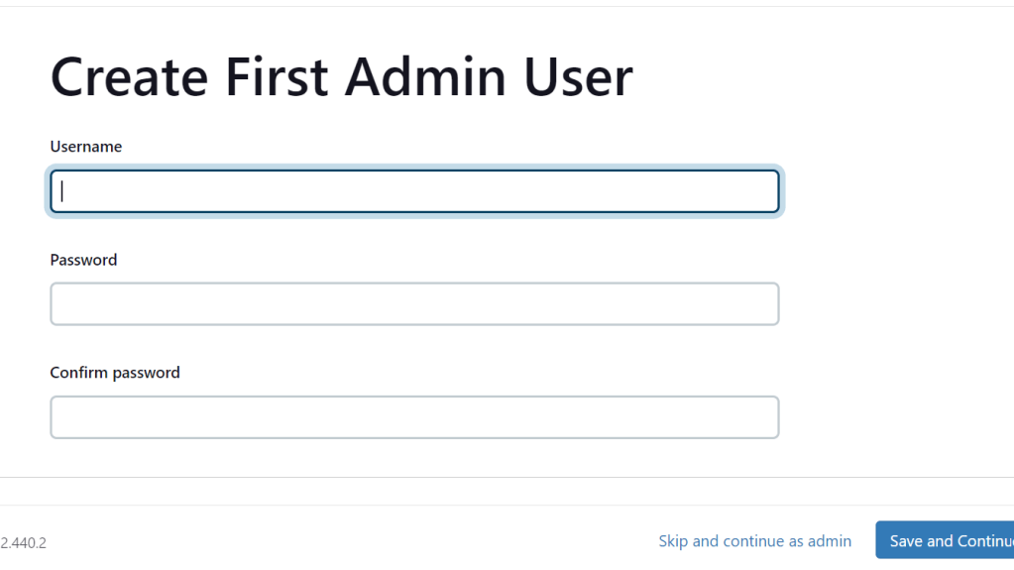Focus the Username input field
The width and height of the screenshot is (1014, 570).
click(x=414, y=191)
